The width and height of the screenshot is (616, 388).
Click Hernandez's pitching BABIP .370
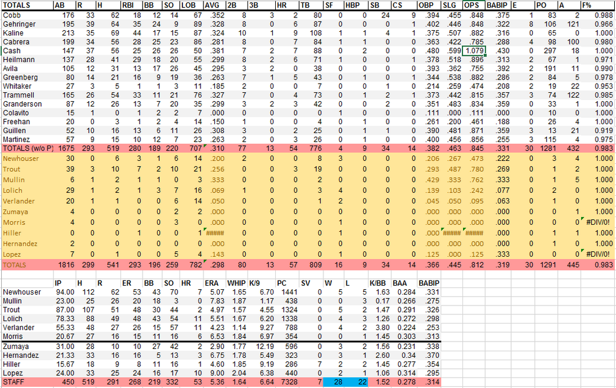(x=431, y=355)
